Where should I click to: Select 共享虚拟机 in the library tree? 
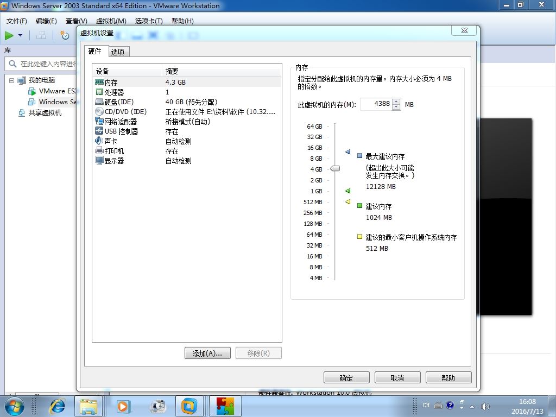(x=45, y=113)
